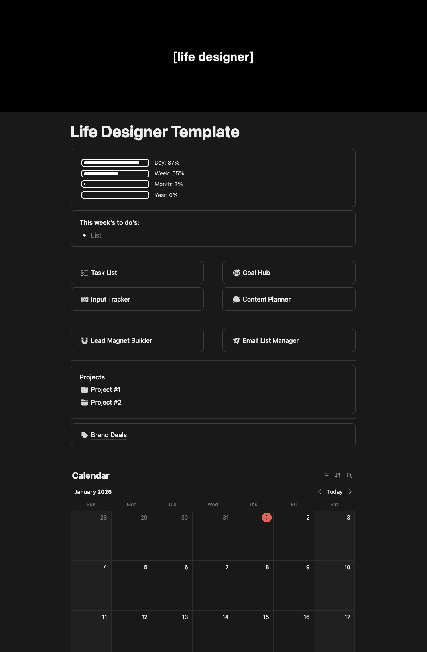The height and width of the screenshot is (652, 427).
Task: Go to next month in calendar
Action: pos(350,492)
